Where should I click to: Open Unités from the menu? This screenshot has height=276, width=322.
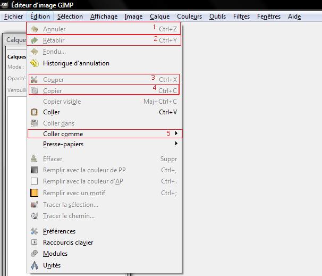point(105,265)
